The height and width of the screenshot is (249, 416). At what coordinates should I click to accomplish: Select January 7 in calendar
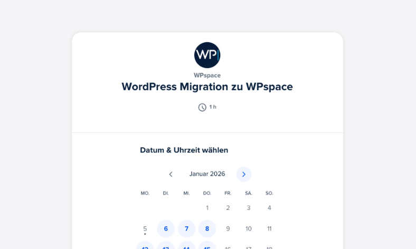point(186,228)
